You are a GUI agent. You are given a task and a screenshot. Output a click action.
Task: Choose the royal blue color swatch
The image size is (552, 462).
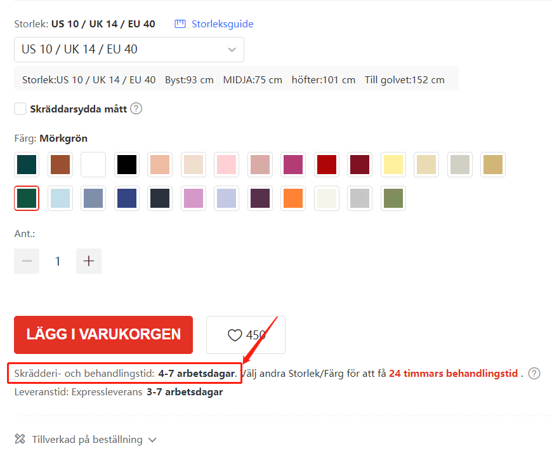coord(127,198)
